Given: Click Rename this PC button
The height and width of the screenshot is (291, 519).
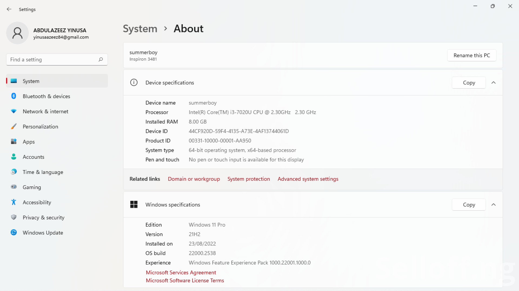Looking at the screenshot, I should (x=472, y=55).
